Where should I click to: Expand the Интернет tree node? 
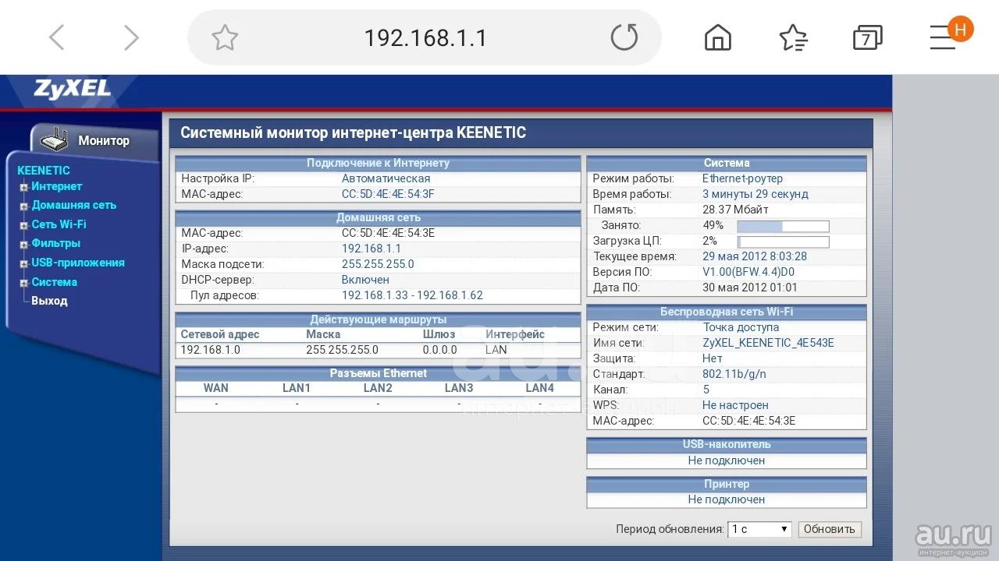24,187
